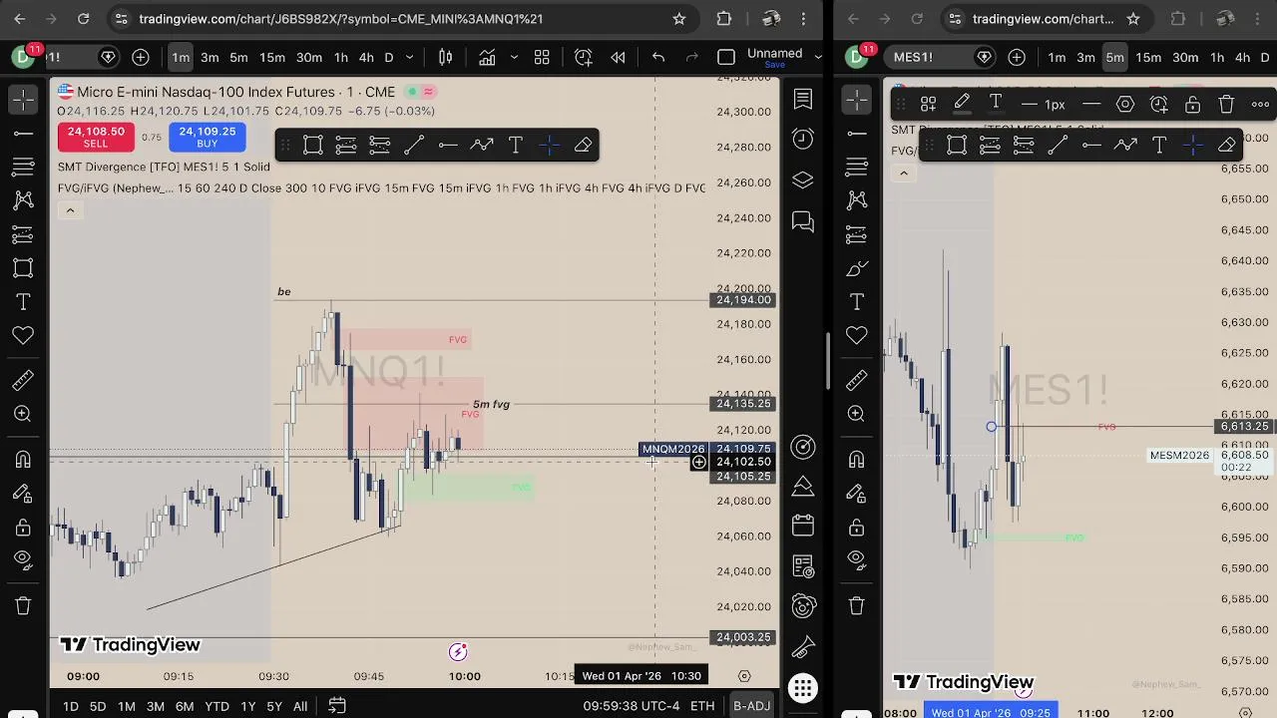Viewport: 1277px width, 718px height.
Task: Lock the selected drawing in right drawing toolbar
Action: click(1192, 104)
